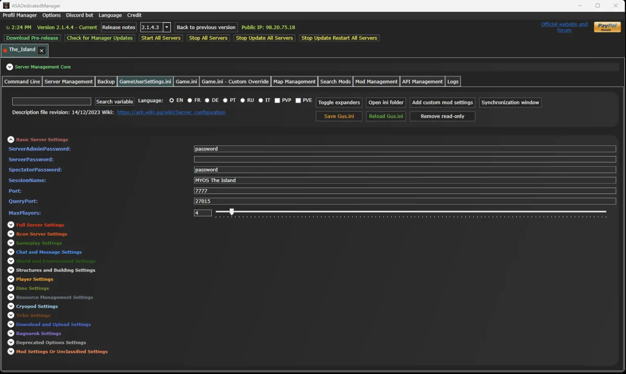This screenshot has height=374, width=626.
Task: Click the search variable text field
Action: click(51, 102)
